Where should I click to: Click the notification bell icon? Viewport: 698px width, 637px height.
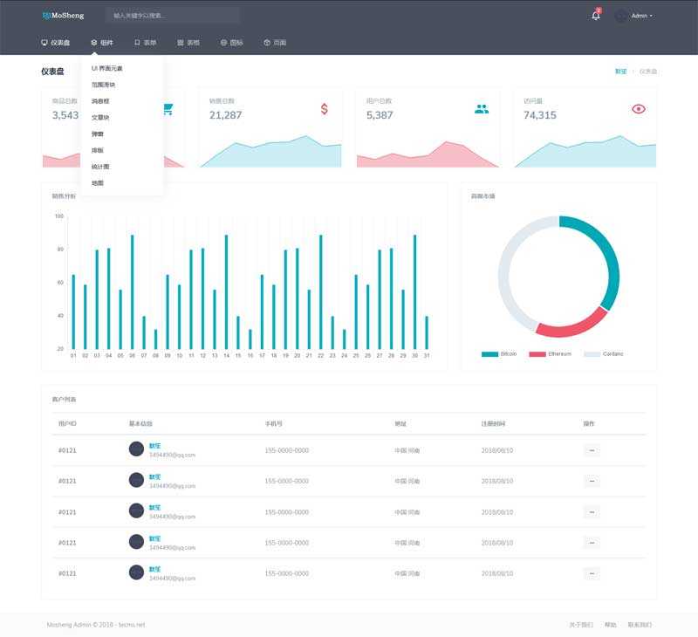[x=596, y=16]
